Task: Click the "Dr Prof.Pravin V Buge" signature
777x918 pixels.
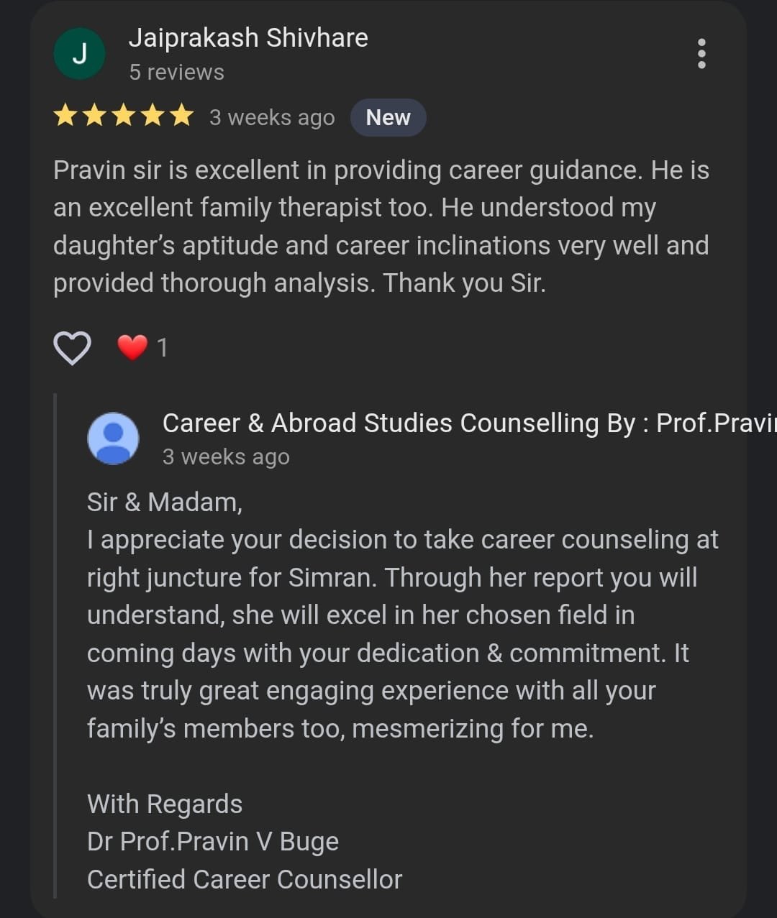Action: tap(213, 842)
